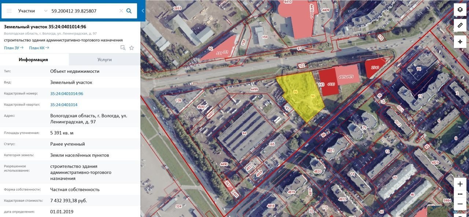Open cadastral number link 35:24:0401014:96
This screenshot has width=469, height=217.
(x=67, y=94)
